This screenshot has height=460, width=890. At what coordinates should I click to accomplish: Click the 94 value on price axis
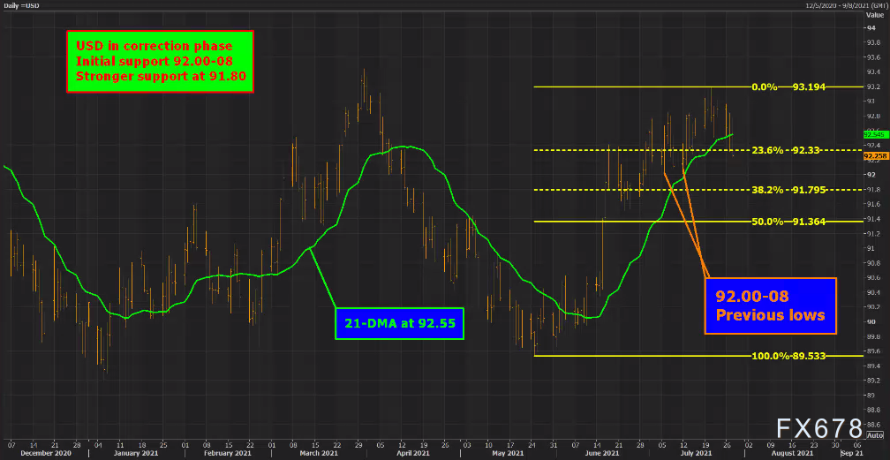point(870,28)
